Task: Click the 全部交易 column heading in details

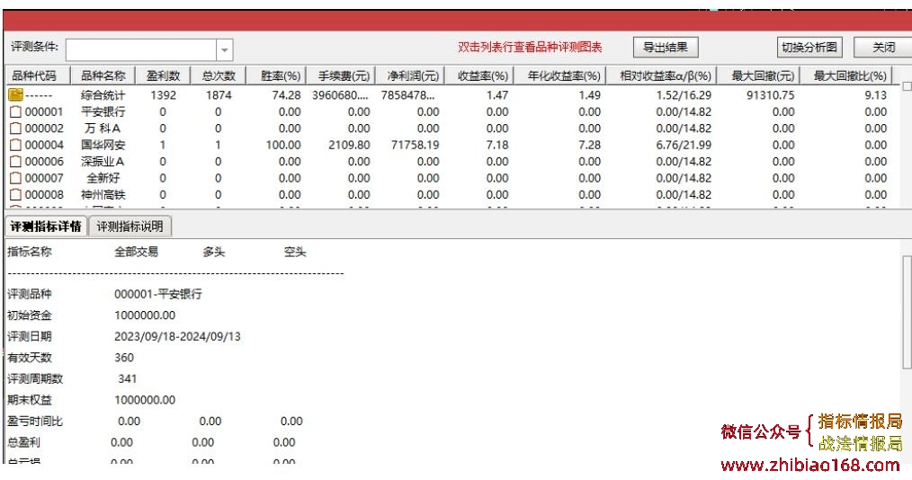Action: point(136,253)
